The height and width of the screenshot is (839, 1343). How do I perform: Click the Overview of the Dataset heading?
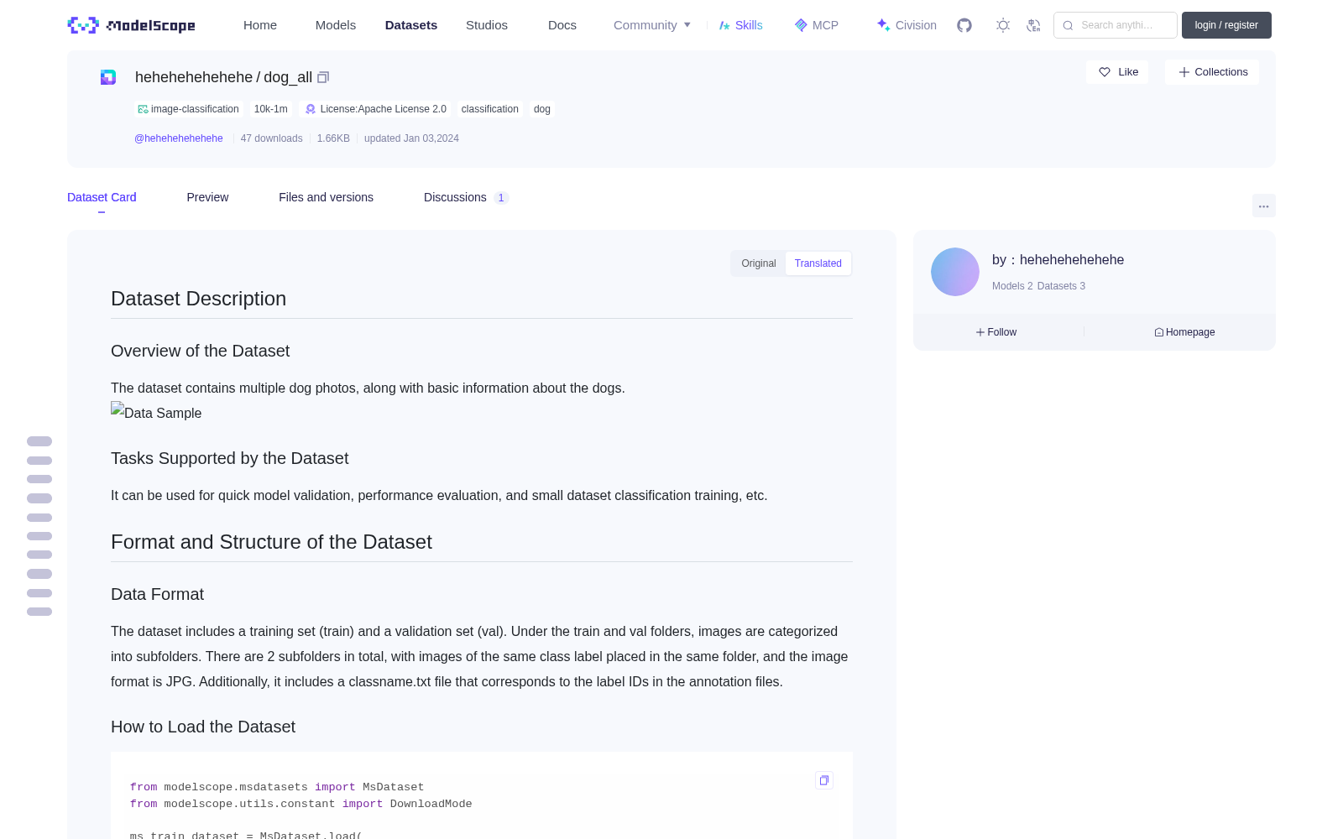pyautogui.click(x=200, y=351)
